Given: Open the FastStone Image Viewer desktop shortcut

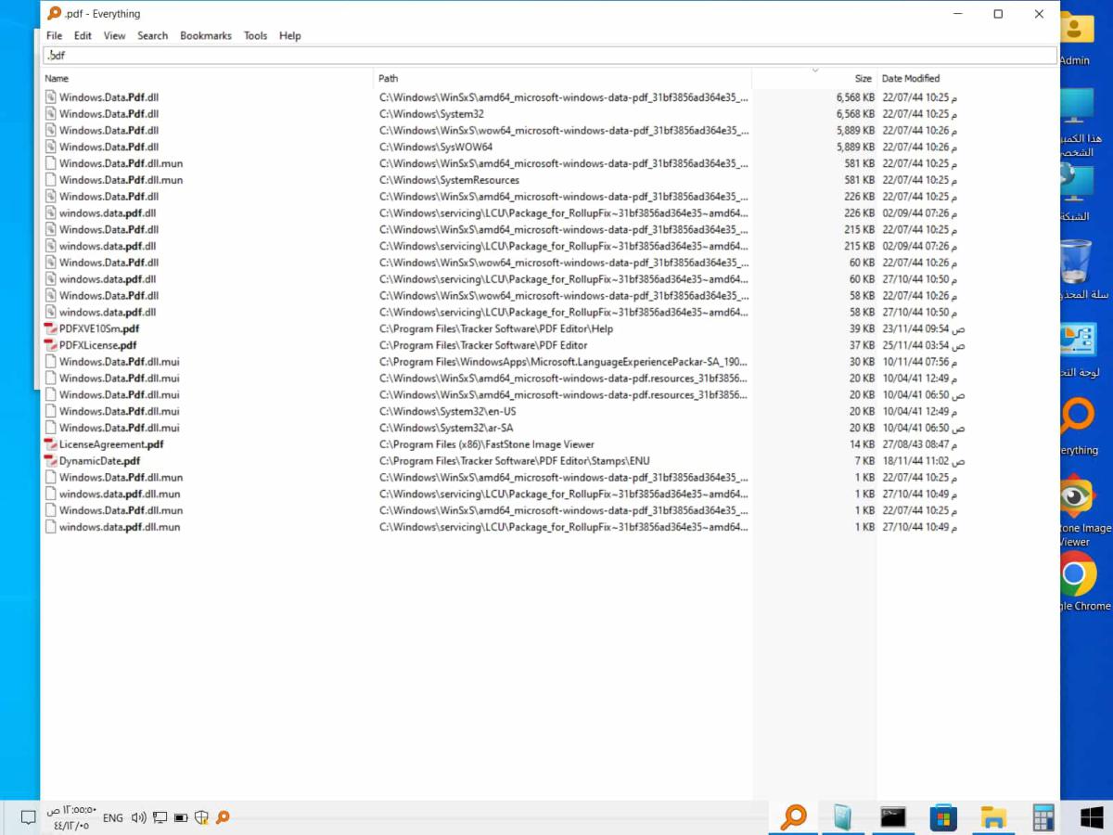Looking at the screenshot, I should [1076, 497].
